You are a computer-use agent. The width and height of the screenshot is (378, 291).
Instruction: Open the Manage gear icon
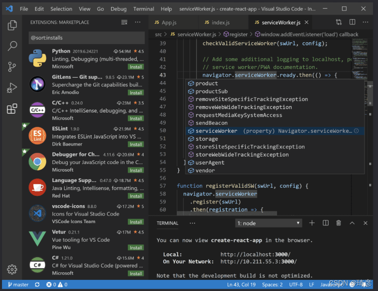point(12,269)
